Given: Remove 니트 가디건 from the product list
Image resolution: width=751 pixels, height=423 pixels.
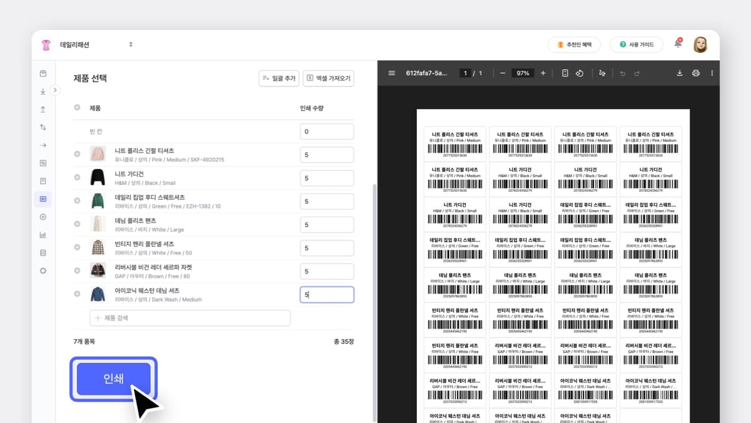Looking at the screenshot, I should coord(77,177).
